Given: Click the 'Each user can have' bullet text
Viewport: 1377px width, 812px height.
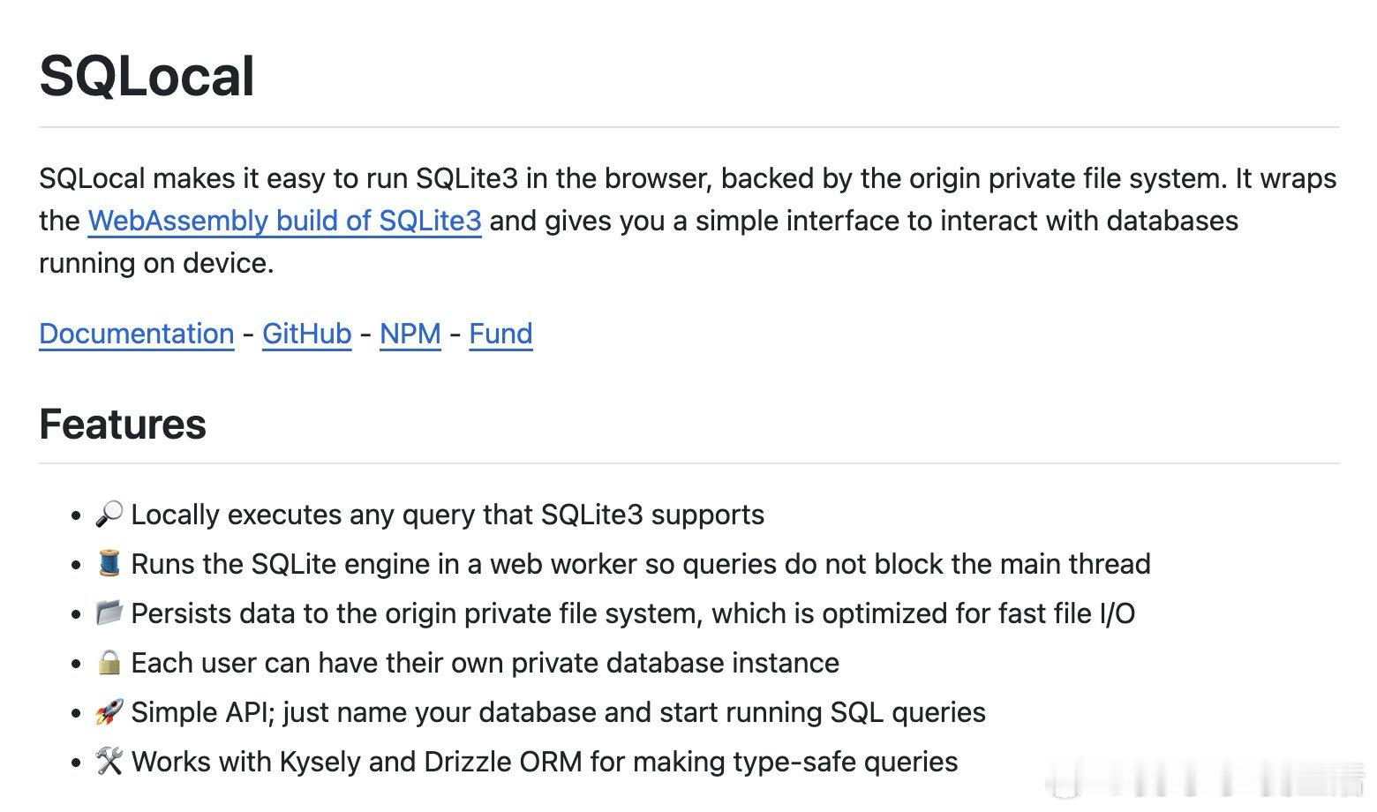Looking at the screenshot, I should coord(485,663).
